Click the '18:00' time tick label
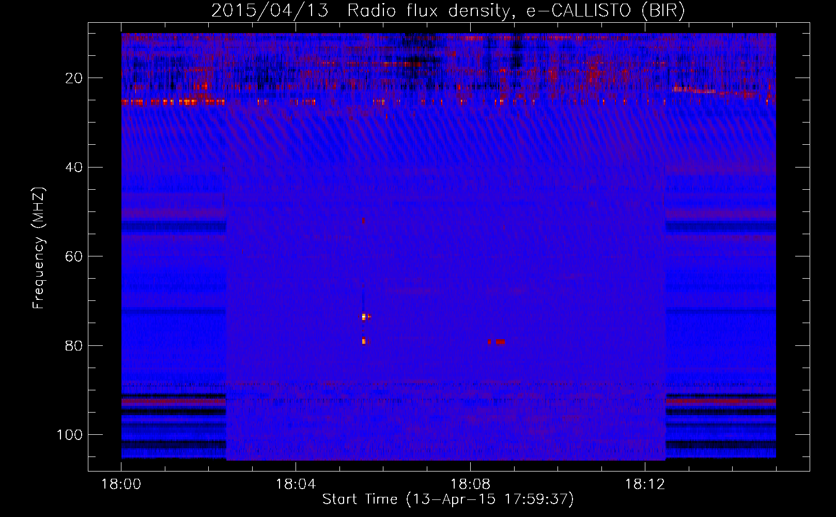836x517 pixels. click(121, 484)
